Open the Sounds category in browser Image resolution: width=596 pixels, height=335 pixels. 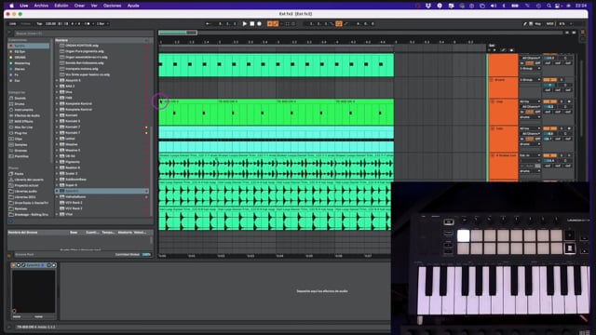coord(20,98)
